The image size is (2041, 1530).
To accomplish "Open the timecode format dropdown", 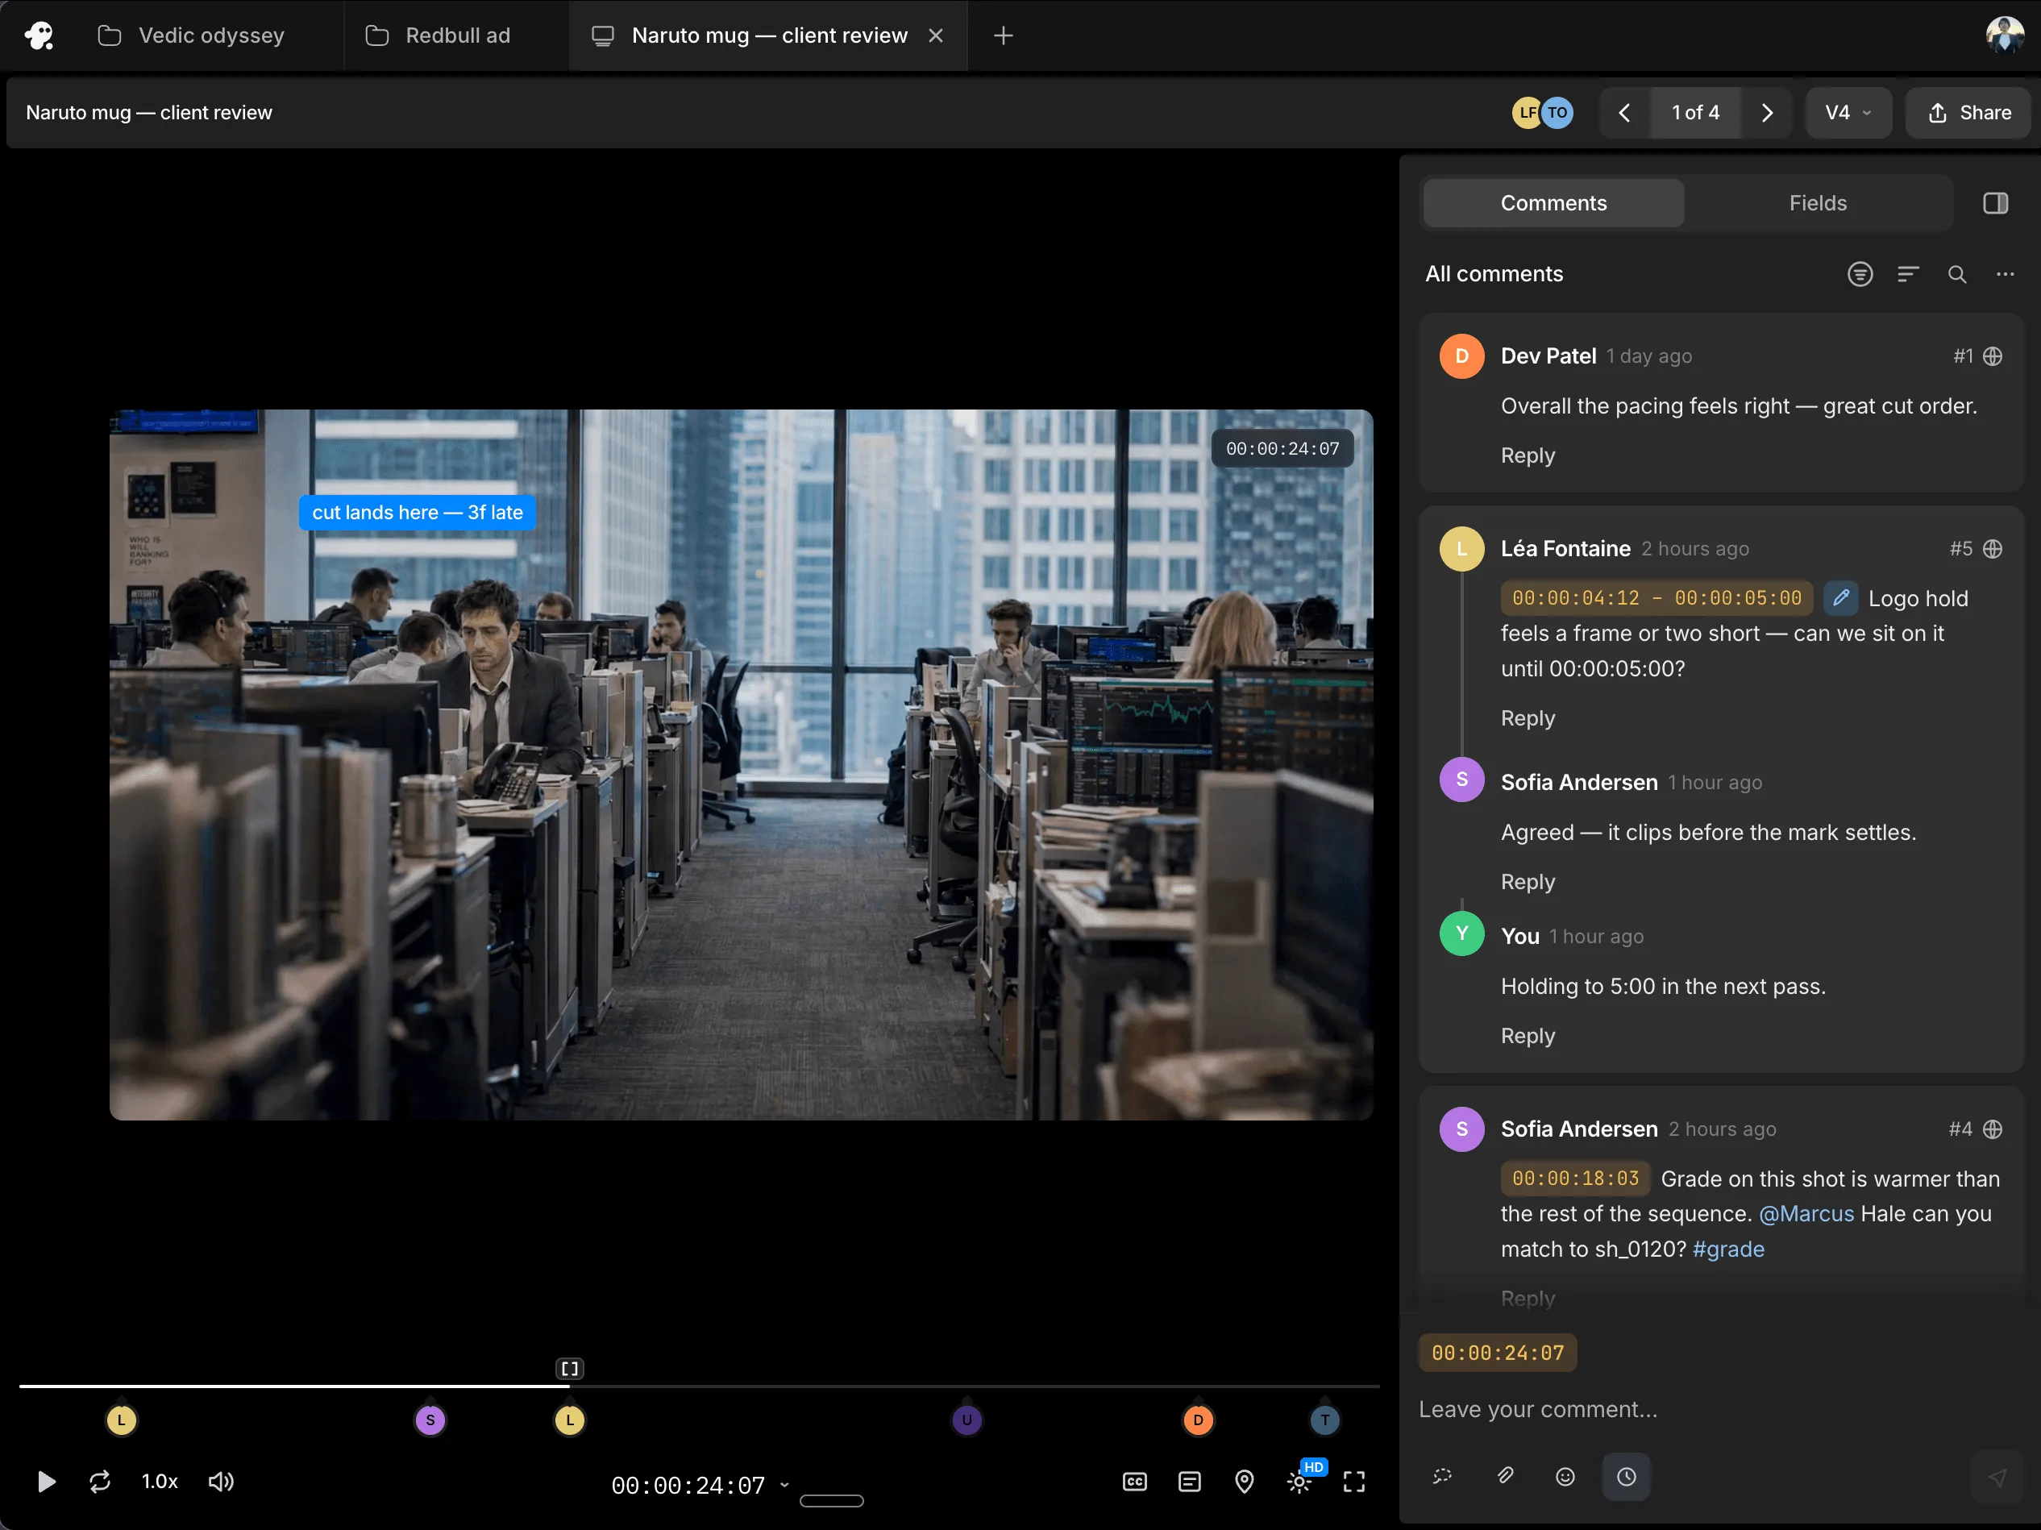I will [x=784, y=1485].
